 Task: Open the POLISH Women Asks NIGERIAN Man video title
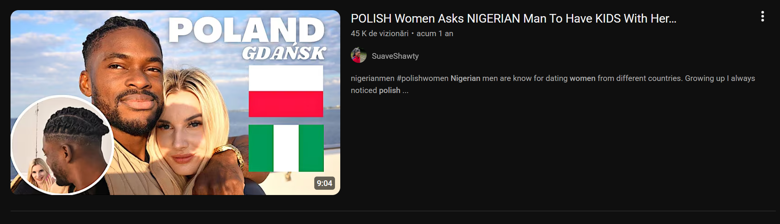pyautogui.click(x=514, y=18)
